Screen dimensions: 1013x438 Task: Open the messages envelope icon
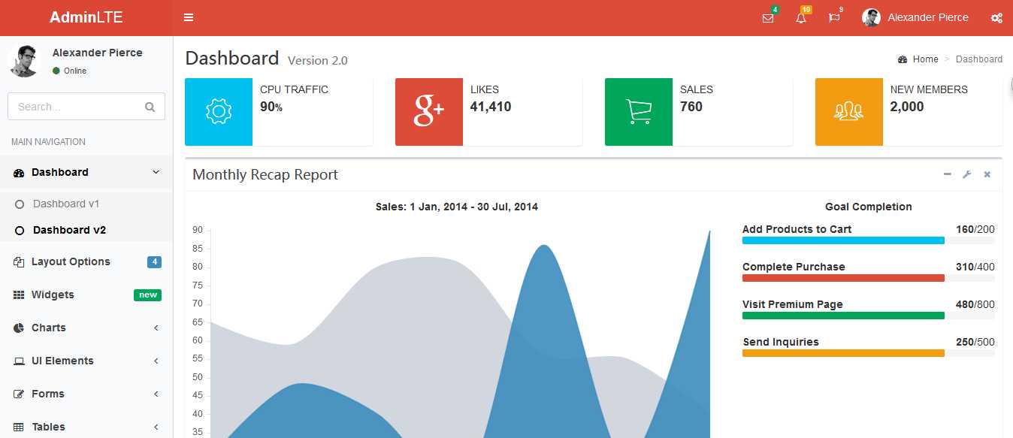click(x=767, y=18)
